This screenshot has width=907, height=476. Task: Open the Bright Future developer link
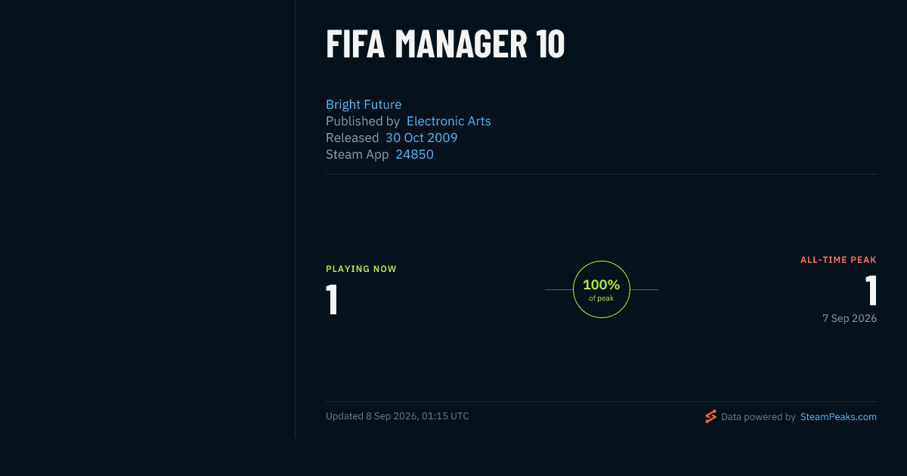point(364,104)
